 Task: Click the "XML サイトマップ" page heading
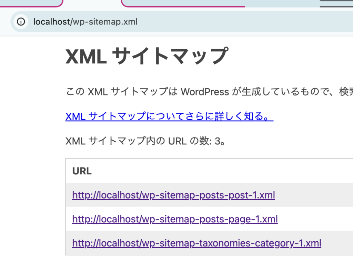147,56
